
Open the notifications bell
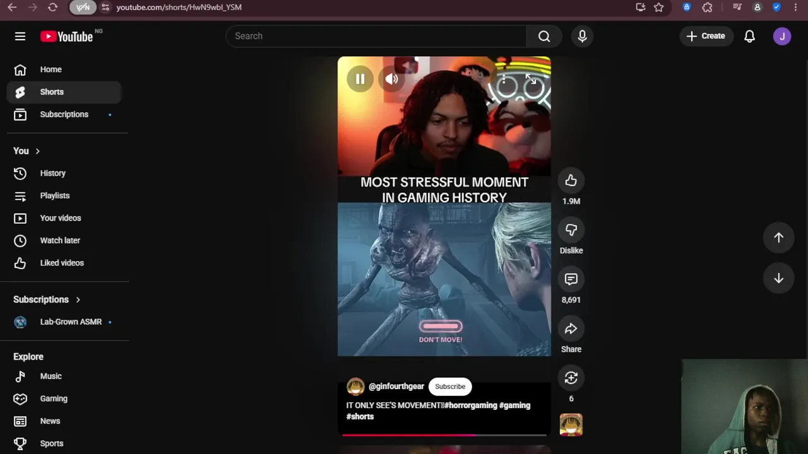coord(749,36)
